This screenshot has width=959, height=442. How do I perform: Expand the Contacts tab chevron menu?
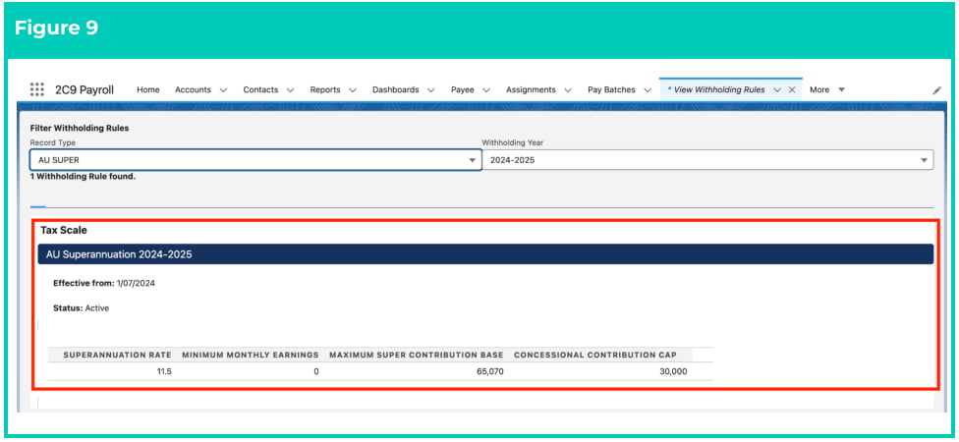[290, 89]
